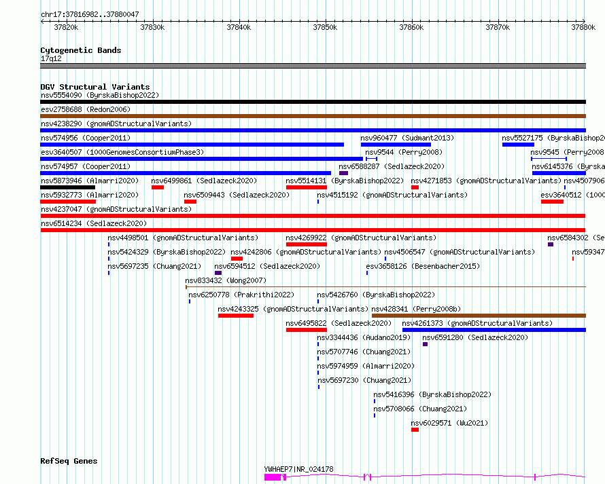This screenshot has height=484, width=605.
Task: Click the nsv574956 (Cooper2011) label
Action: [86, 138]
